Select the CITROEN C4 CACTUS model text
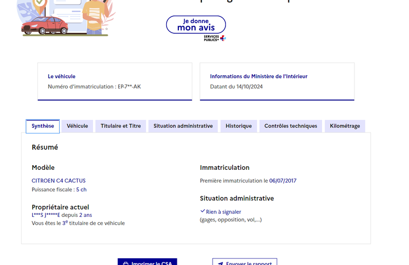Screen dimensions: 409x265 [x=59, y=181]
